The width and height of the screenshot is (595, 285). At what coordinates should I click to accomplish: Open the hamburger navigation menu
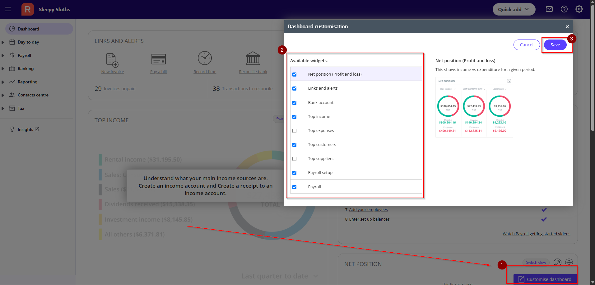pos(8,9)
